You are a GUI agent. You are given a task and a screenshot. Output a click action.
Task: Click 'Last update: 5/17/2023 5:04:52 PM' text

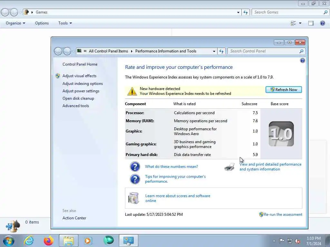(x=154, y=215)
